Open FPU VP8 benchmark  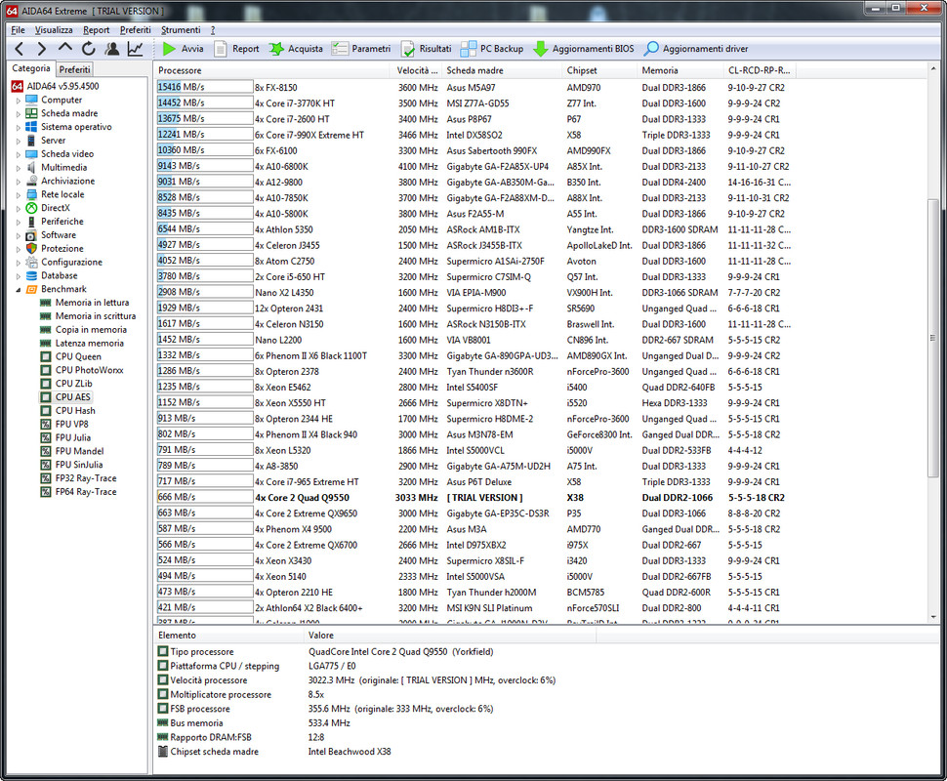pyautogui.click(x=72, y=424)
